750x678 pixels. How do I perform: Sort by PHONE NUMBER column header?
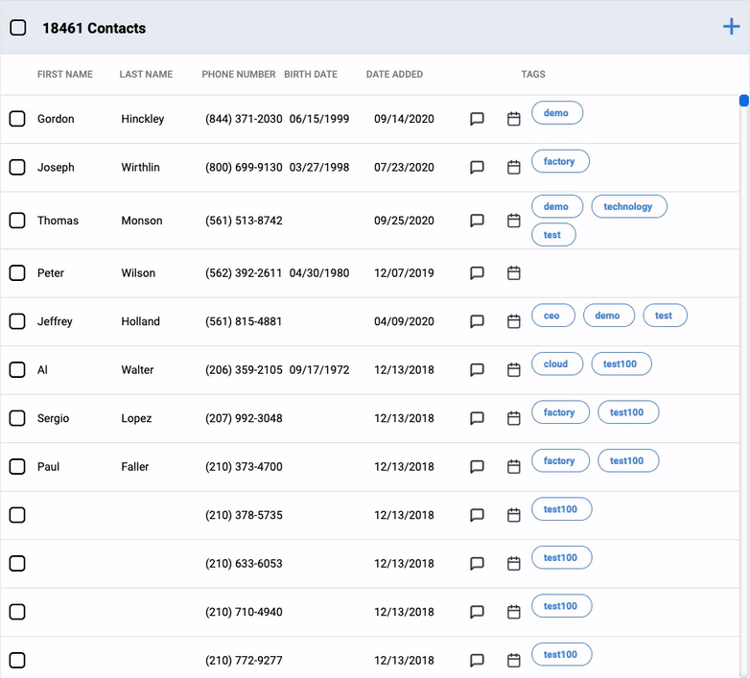[239, 74]
